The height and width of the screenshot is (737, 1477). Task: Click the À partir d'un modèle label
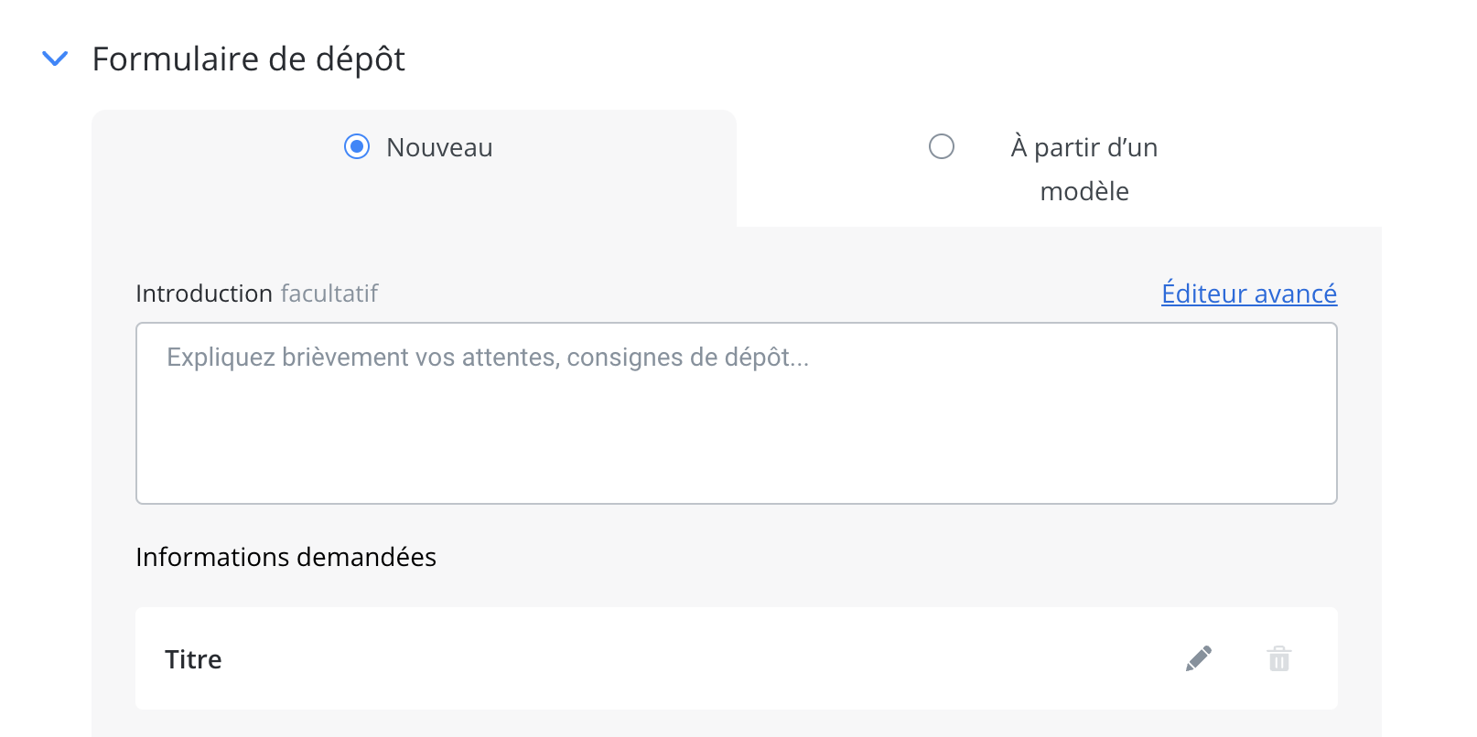tap(1084, 169)
